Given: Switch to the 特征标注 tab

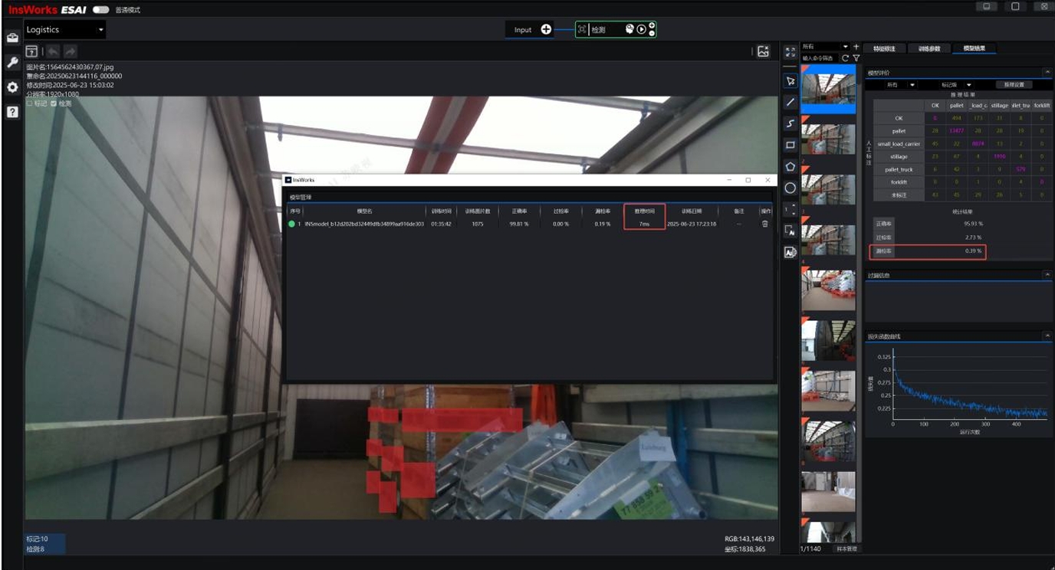Looking at the screenshot, I should point(884,48).
